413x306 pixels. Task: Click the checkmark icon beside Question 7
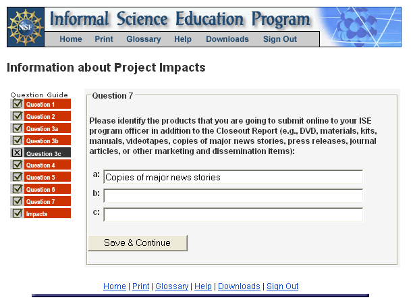pos(17,201)
